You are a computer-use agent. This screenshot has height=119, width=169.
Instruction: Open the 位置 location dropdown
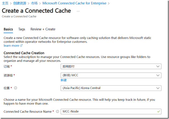pyautogui.click(x=111, y=88)
